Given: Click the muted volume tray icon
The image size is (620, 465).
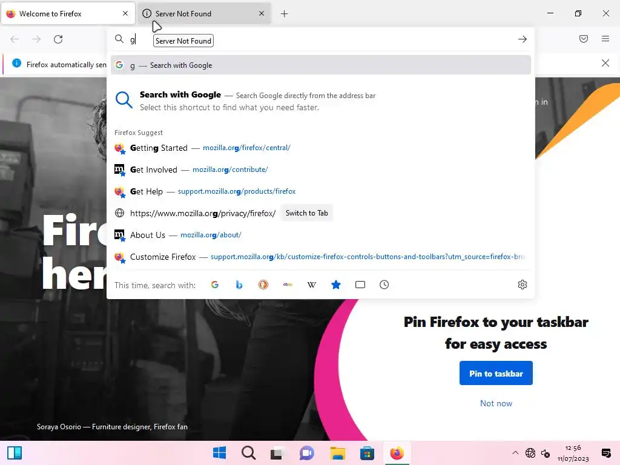Looking at the screenshot, I should click(x=546, y=453).
